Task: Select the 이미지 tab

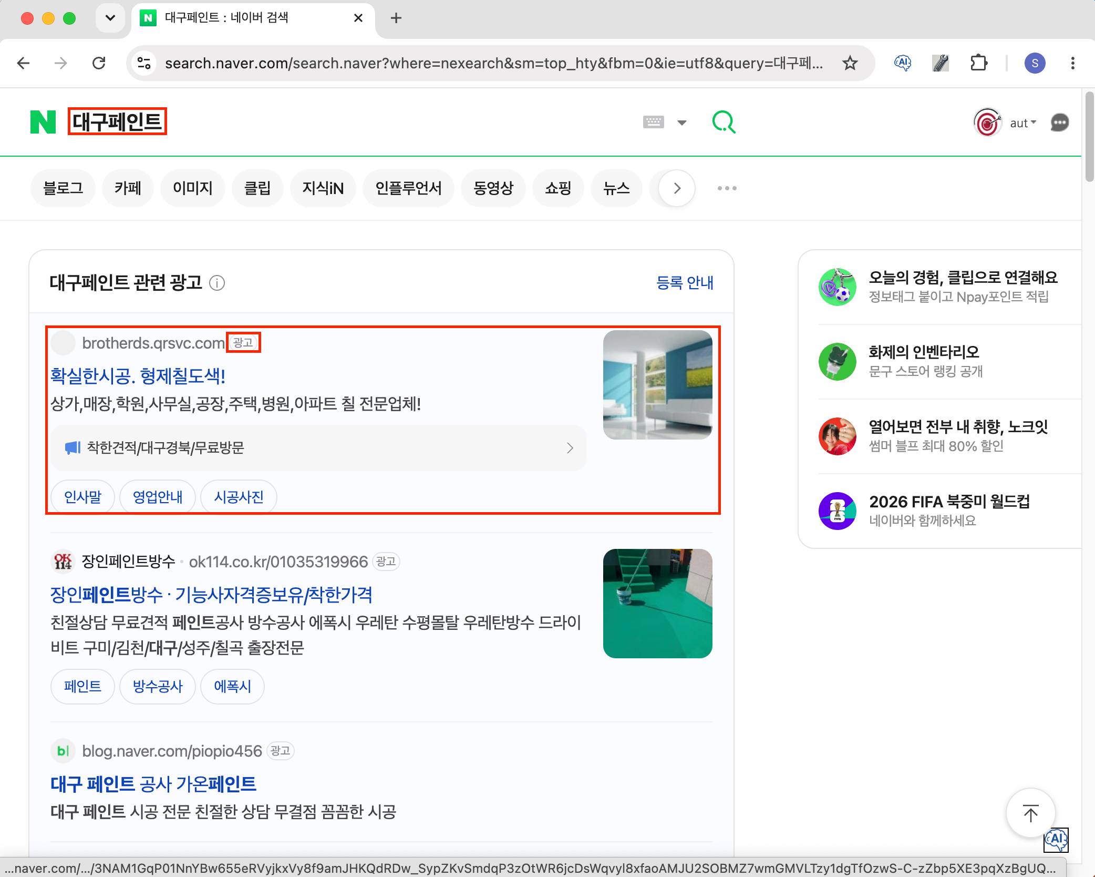Action: click(192, 188)
